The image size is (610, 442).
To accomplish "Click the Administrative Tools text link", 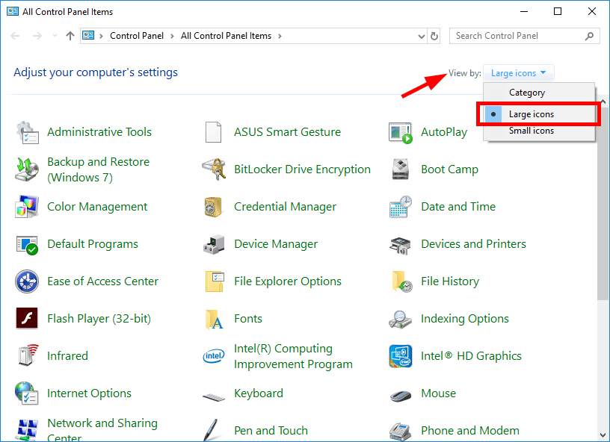I will pyautogui.click(x=99, y=132).
